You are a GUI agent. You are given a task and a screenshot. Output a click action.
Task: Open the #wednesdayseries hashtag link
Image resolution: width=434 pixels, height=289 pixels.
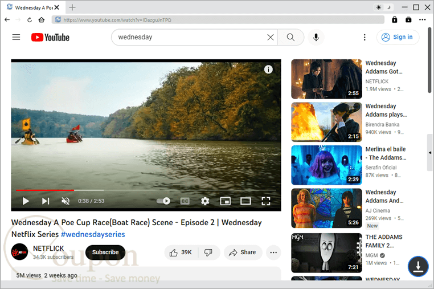(93, 234)
